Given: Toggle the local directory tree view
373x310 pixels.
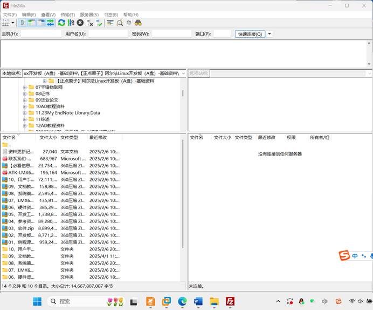Looking at the screenshot, I should click(x=32, y=23).
